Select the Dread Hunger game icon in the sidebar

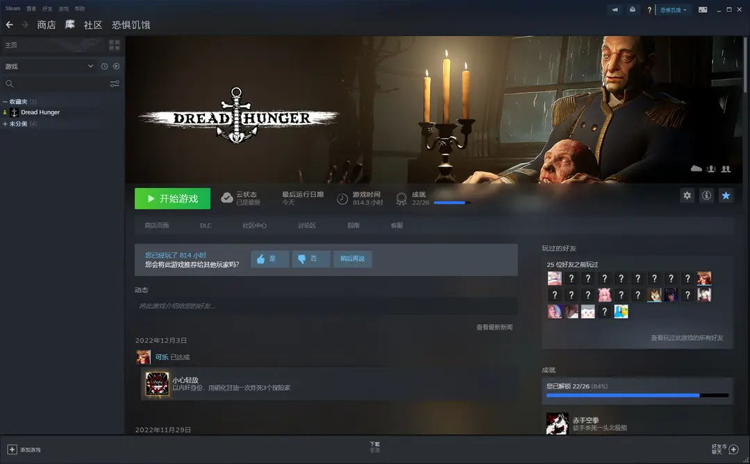[x=14, y=112]
